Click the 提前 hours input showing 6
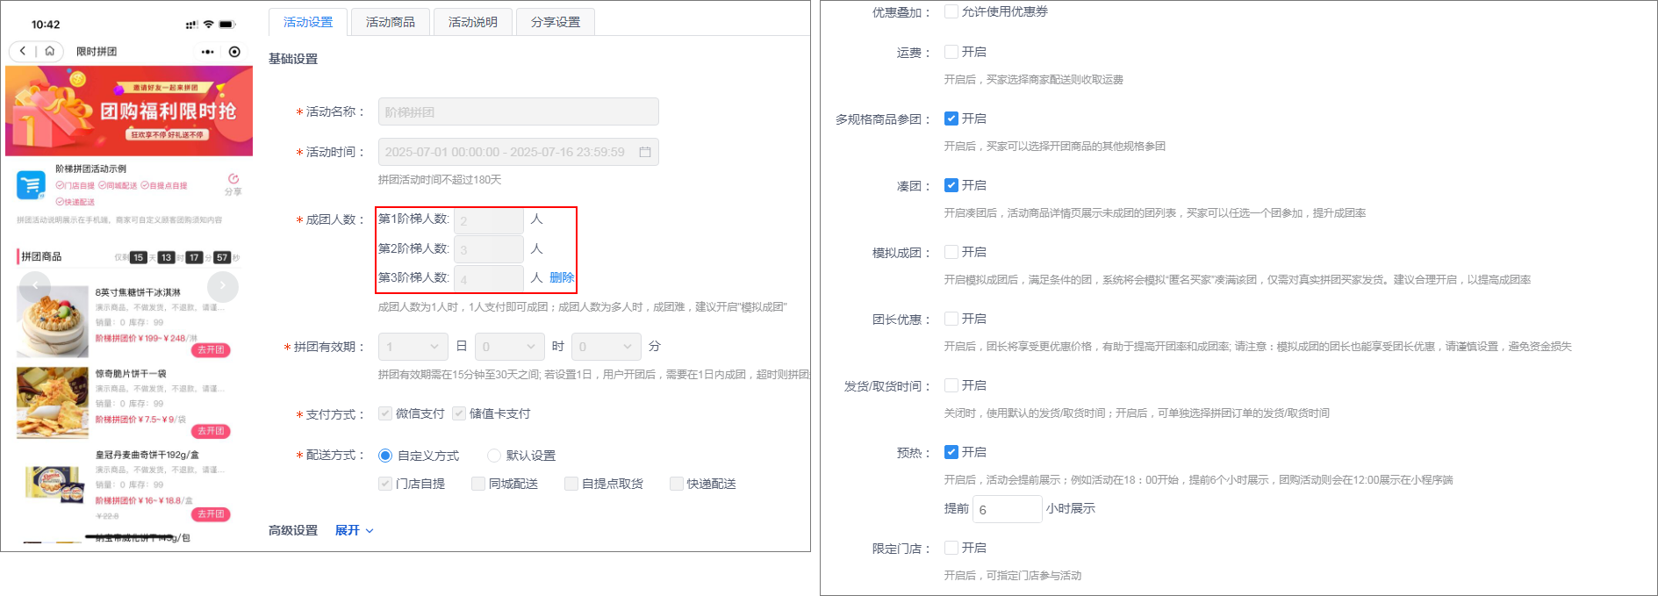Image resolution: width=1658 pixels, height=596 pixels. [x=1007, y=509]
